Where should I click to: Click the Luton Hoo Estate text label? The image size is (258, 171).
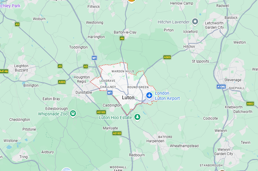[115, 118]
